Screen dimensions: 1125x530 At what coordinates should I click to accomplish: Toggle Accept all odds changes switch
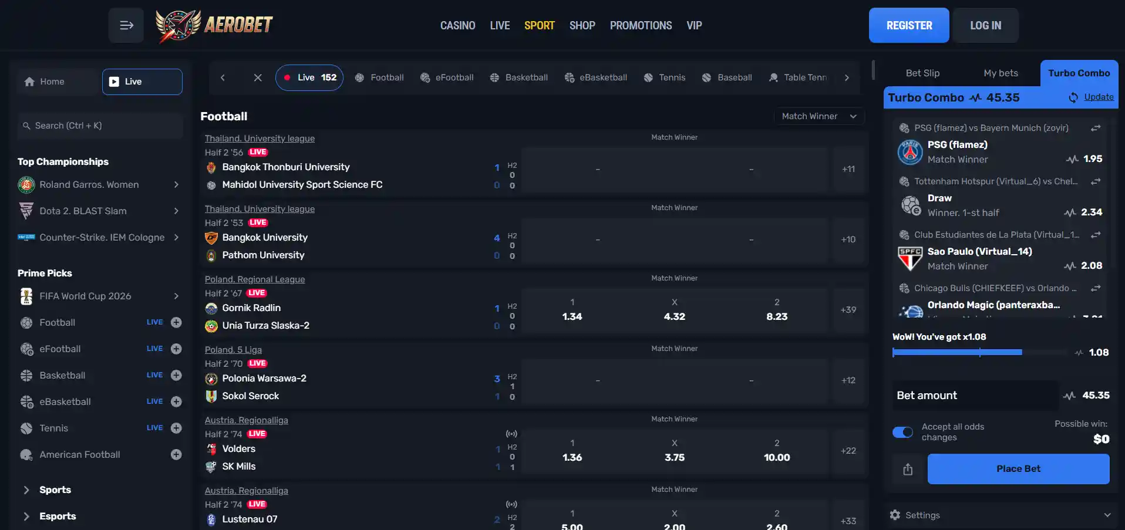[903, 432]
